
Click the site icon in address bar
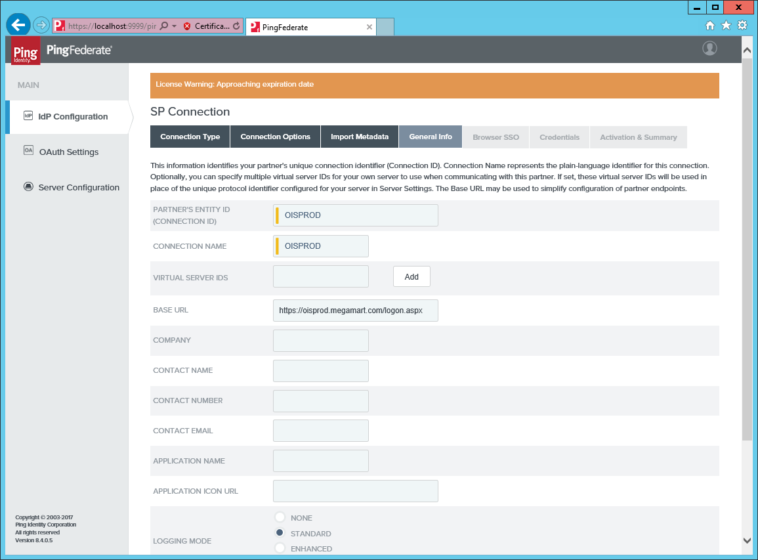[59, 26]
